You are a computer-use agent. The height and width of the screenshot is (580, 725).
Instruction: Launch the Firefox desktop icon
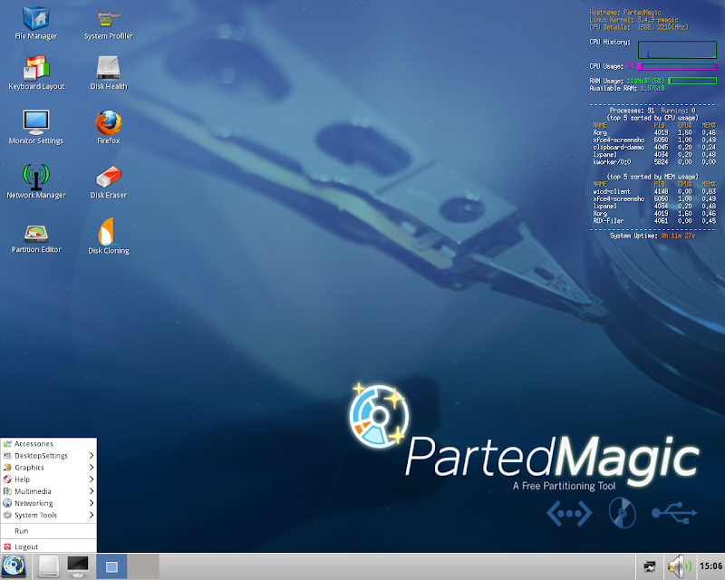[x=109, y=127]
